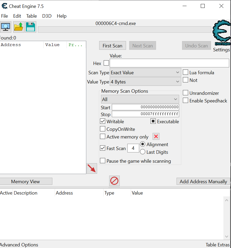Click the save floppy disk icon

31,27
